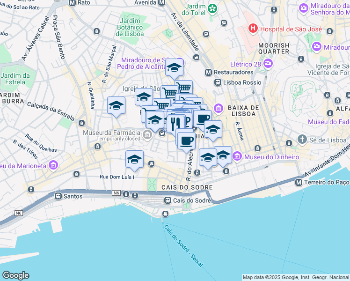Image resolution: width=350 pixels, height=281 pixels.
Task: Select the Santos train station icon
Action: 58,196
